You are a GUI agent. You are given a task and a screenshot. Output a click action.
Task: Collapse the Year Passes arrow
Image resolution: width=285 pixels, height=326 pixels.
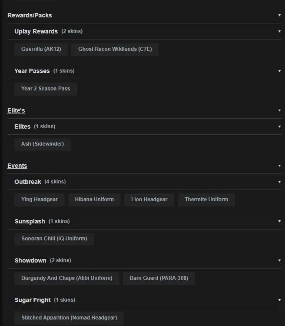(x=279, y=71)
